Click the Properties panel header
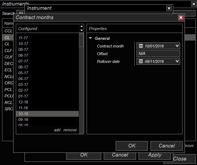Image resolution: width=197 pixels, height=165 pixels. pyautogui.click(x=134, y=29)
